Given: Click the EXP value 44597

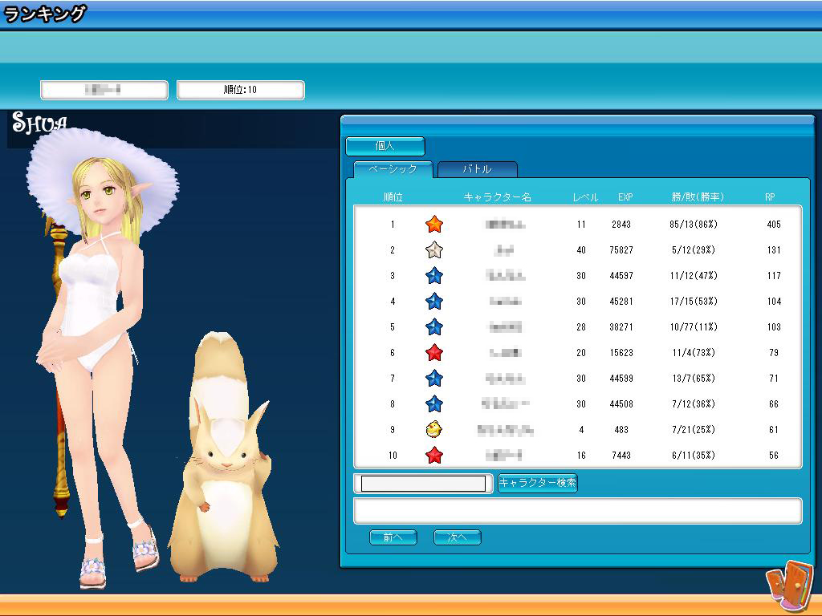Looking at the screenshot, I should (x=621, y=276).
